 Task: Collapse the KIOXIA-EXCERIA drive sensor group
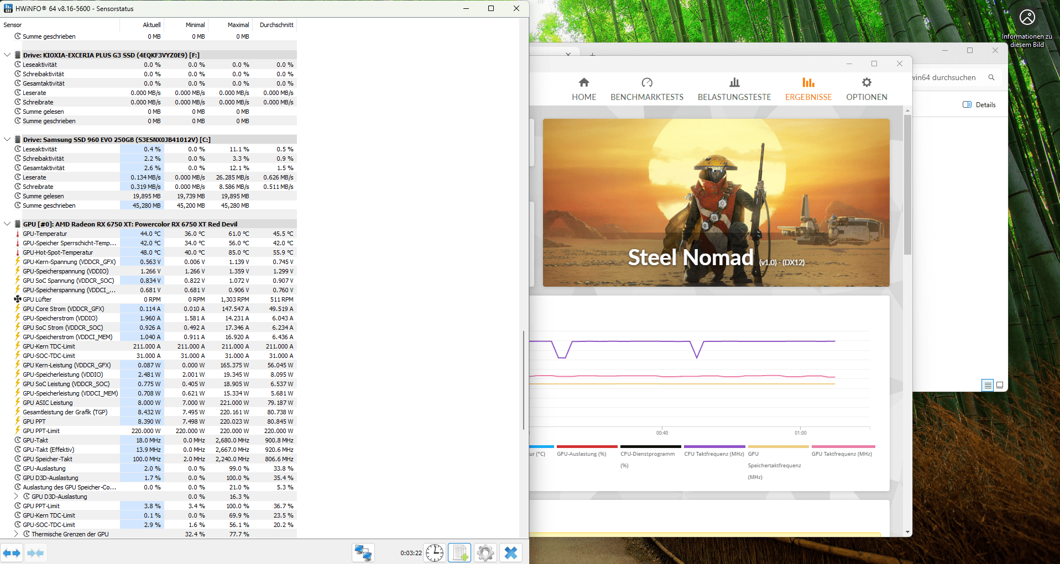tap(7, 55)
